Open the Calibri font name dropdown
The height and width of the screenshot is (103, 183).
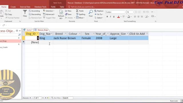coord(125,12)
